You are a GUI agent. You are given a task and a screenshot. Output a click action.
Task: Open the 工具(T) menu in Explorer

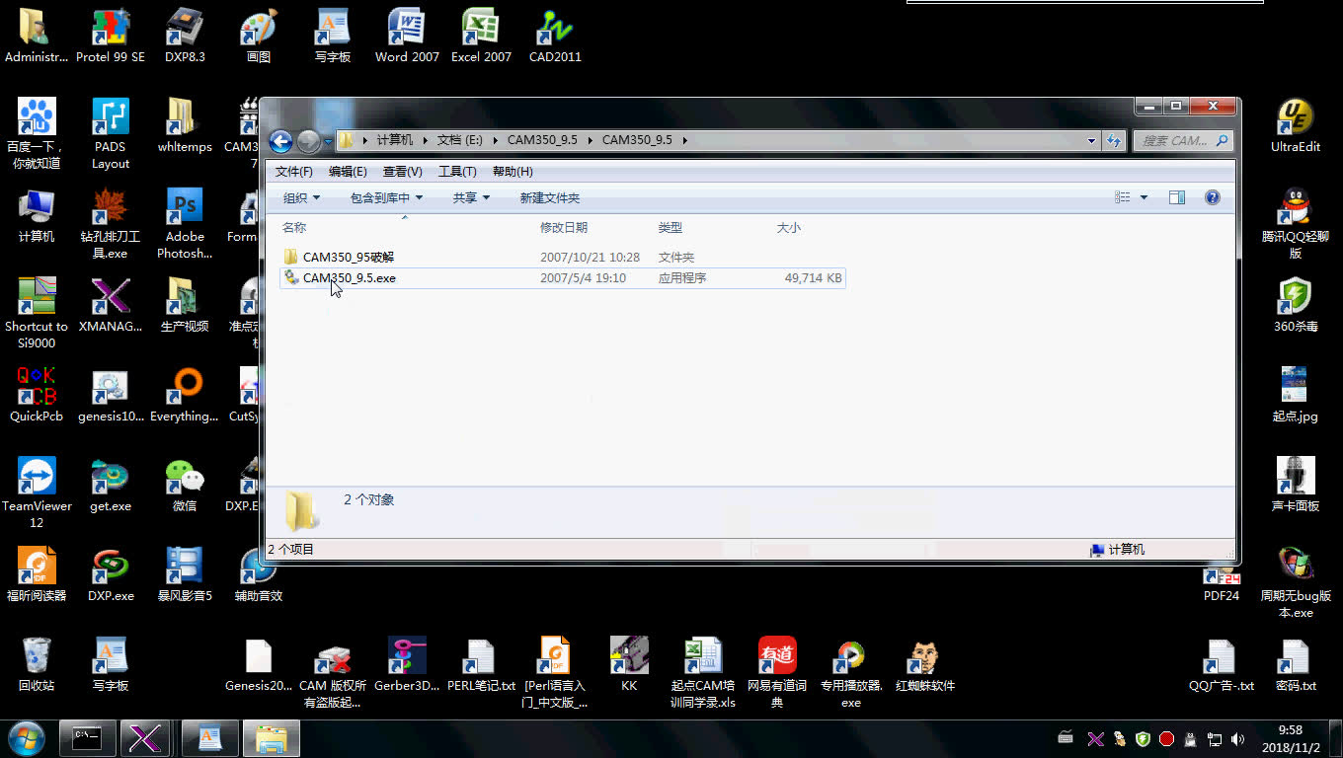pyautogui.click(x=457, y=172)
